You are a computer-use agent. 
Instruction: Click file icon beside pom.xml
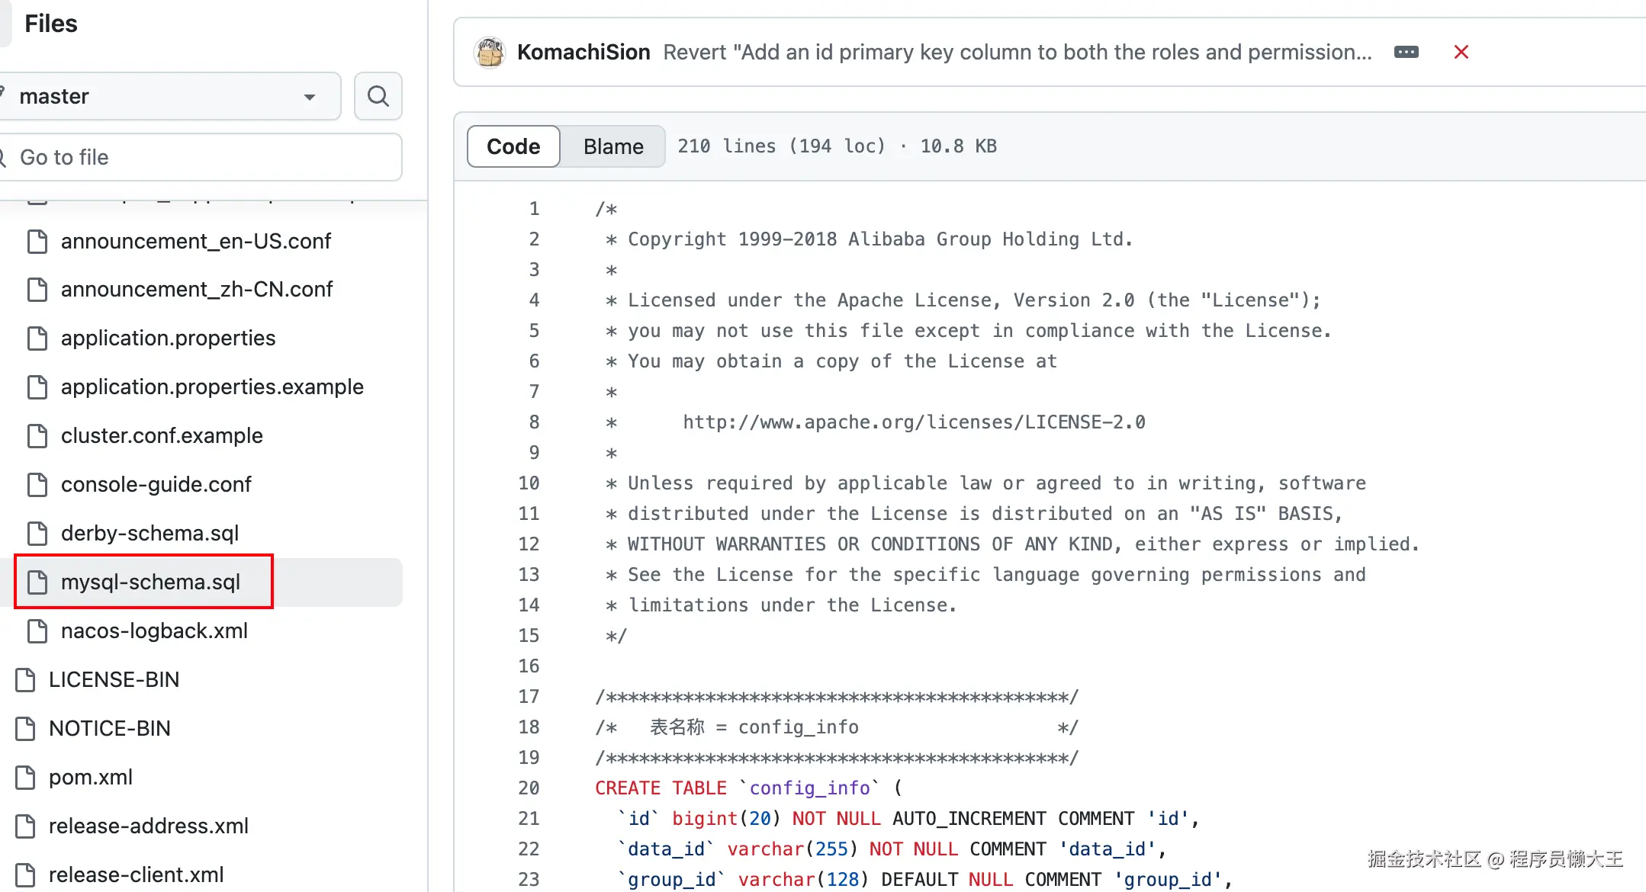point(25,777)
